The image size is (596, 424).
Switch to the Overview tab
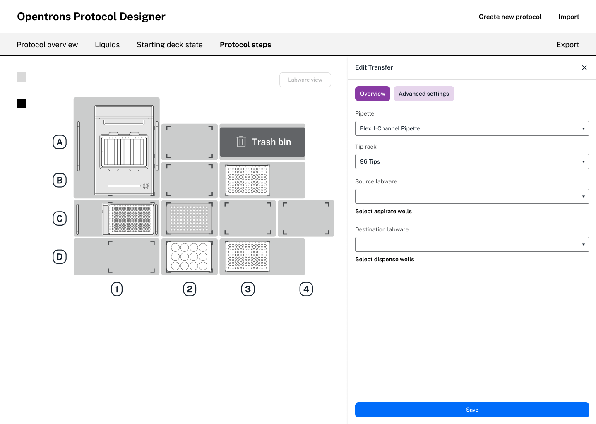372,94
